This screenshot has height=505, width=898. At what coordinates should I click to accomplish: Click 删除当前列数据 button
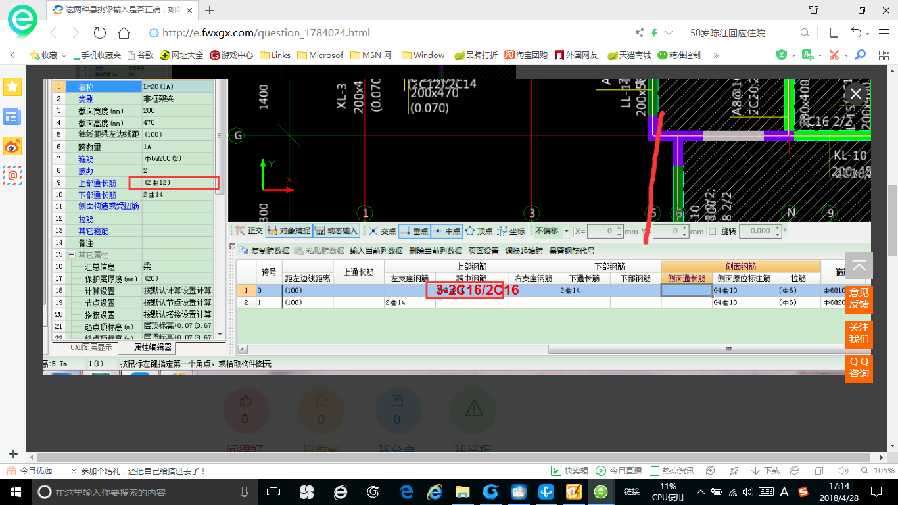tap(435, 251)
